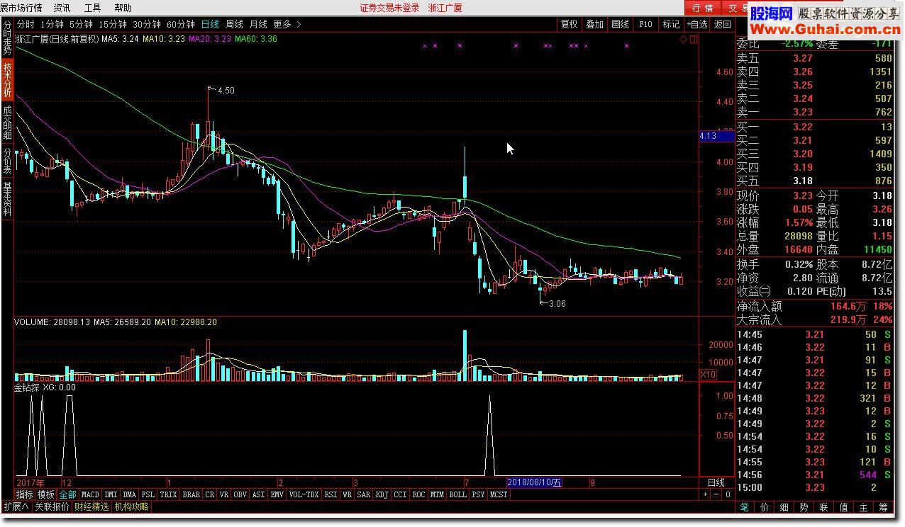Open the 值 value tab
This screenshot has height=527, width=905.
844,507
